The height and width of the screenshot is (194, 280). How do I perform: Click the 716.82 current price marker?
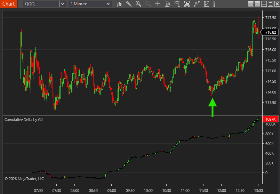(270, 32)
